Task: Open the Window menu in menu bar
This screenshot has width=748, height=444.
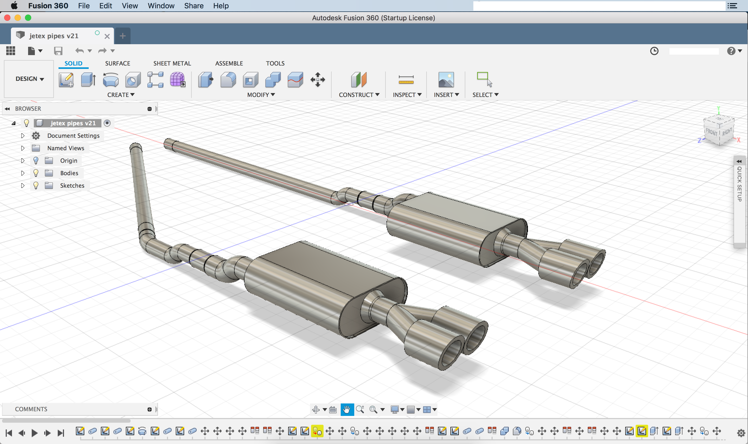Action: coord(161,6)
